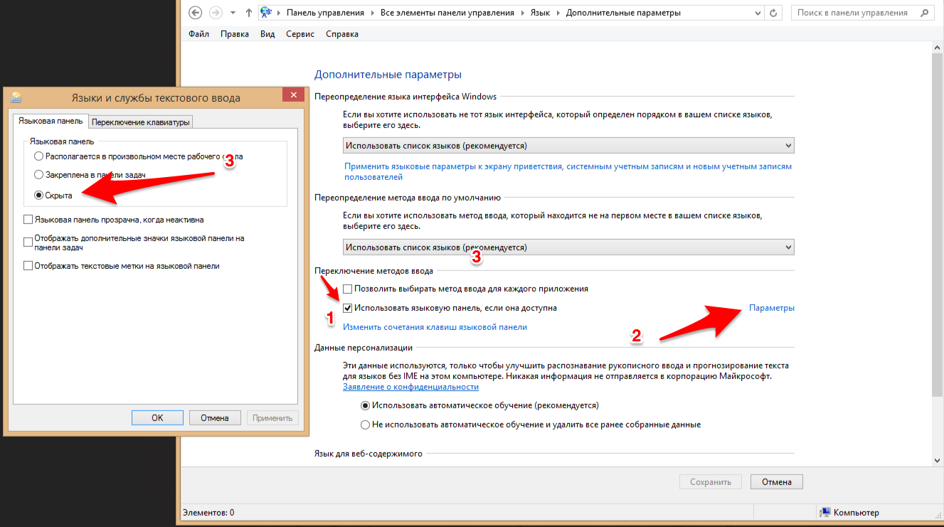Expand breadcrumb arrow after Язык

pyautogui.click(x=557, y=13)
